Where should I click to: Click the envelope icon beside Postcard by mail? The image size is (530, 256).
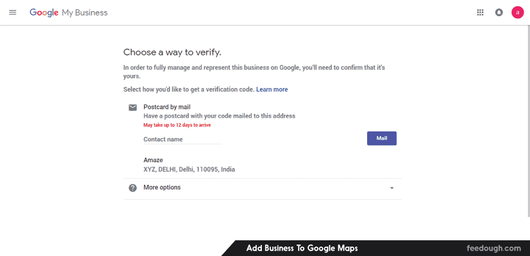(x=133, y=107)
